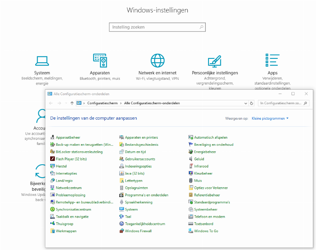Viewport: 316px width, 250px height.
Task: Open the Opslagruimten link
Action: pos(136,188)
